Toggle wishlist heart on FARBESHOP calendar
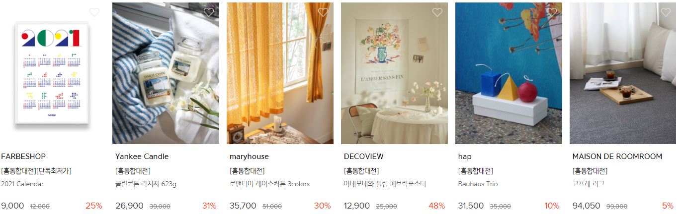The width and height of the screenshot is (681, 214). [94, 12]
